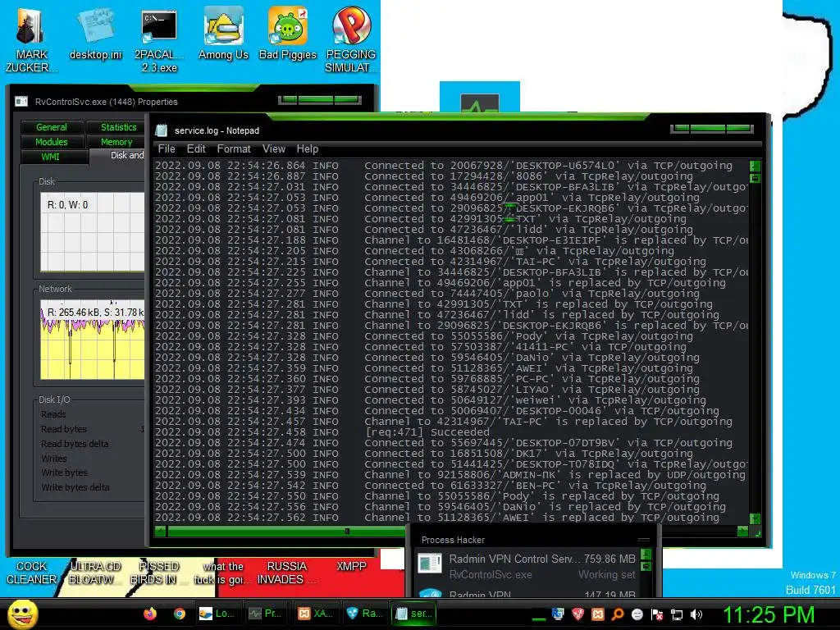Screen dimensions: 840x630
Task: Click the XAMPP tray icon
Action: click(x=598, y=614)
